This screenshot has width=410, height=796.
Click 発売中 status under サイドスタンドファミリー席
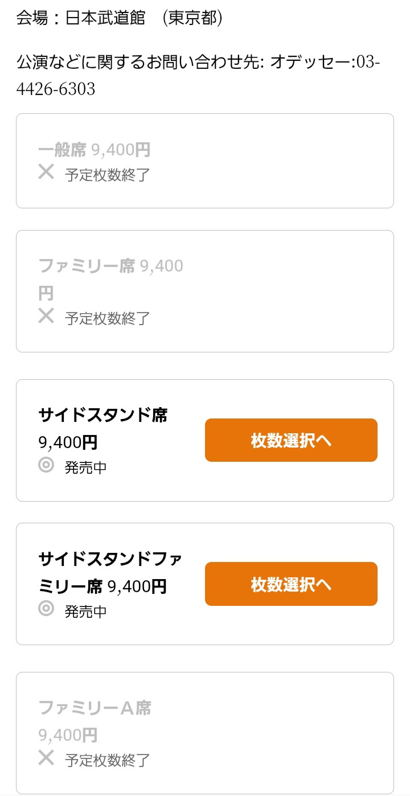86,612
